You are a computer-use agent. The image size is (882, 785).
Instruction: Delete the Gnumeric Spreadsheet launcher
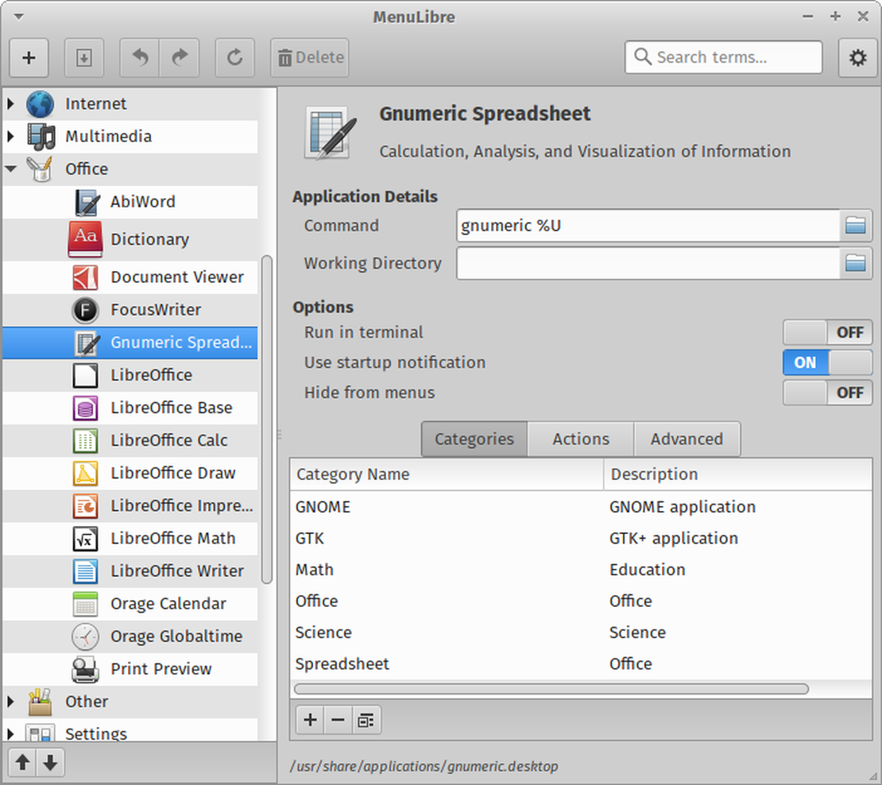[x=309, y=57]
